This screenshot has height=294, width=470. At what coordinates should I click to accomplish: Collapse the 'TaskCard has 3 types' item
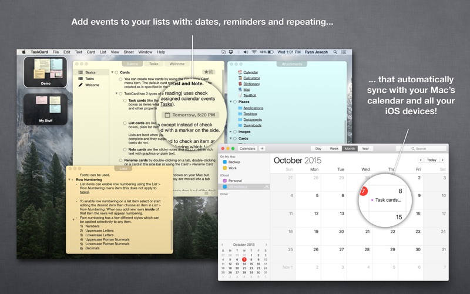pos(116,93)
